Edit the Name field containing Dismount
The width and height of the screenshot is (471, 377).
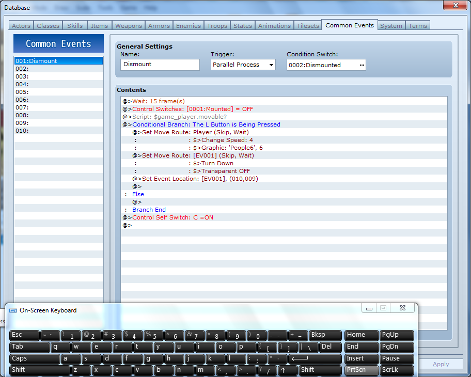pyautogui.click(x=160, y=65)
